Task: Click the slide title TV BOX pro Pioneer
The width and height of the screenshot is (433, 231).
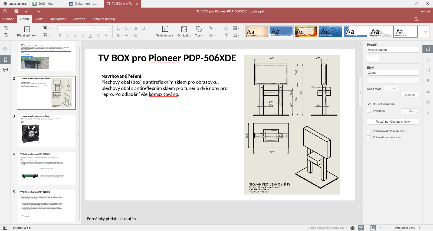Action: (x=167, y=58)
